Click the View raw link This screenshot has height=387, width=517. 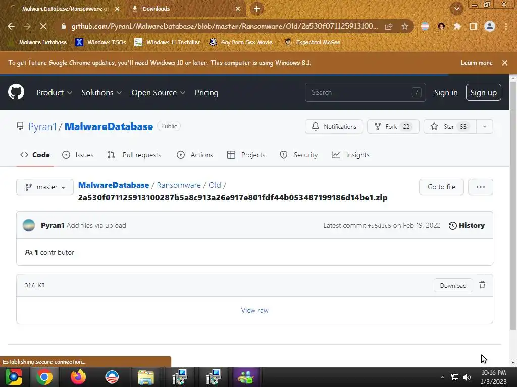coord(254,310)
